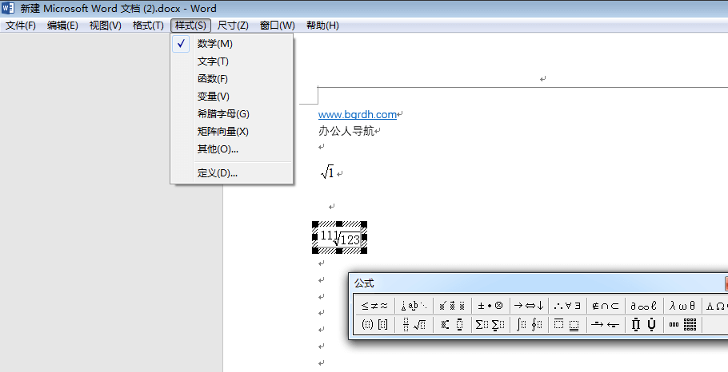Choose 希腊字母(G) style from menu

(232, 114)
